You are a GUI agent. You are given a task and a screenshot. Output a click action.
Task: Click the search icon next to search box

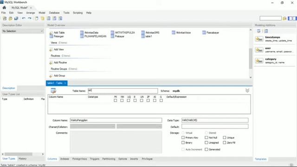tap(284, 19)
